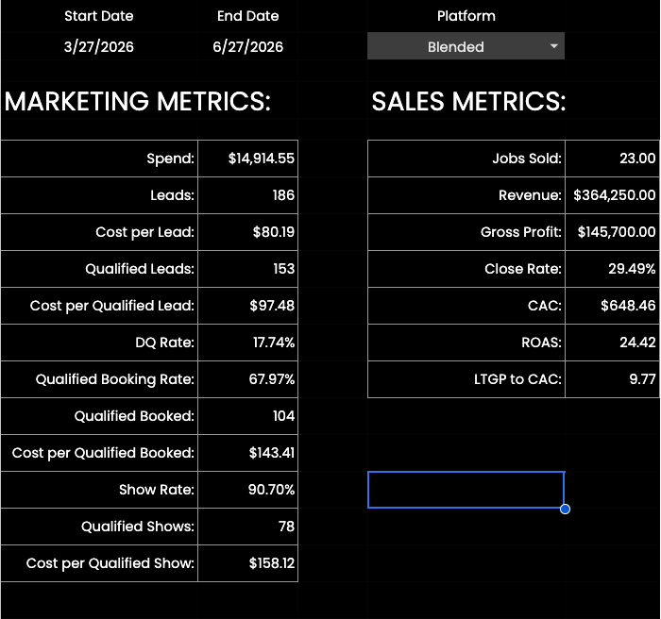The image size is (661, 619).
Task: Select the Jobs Sold value 23.00
Action: 612,159
